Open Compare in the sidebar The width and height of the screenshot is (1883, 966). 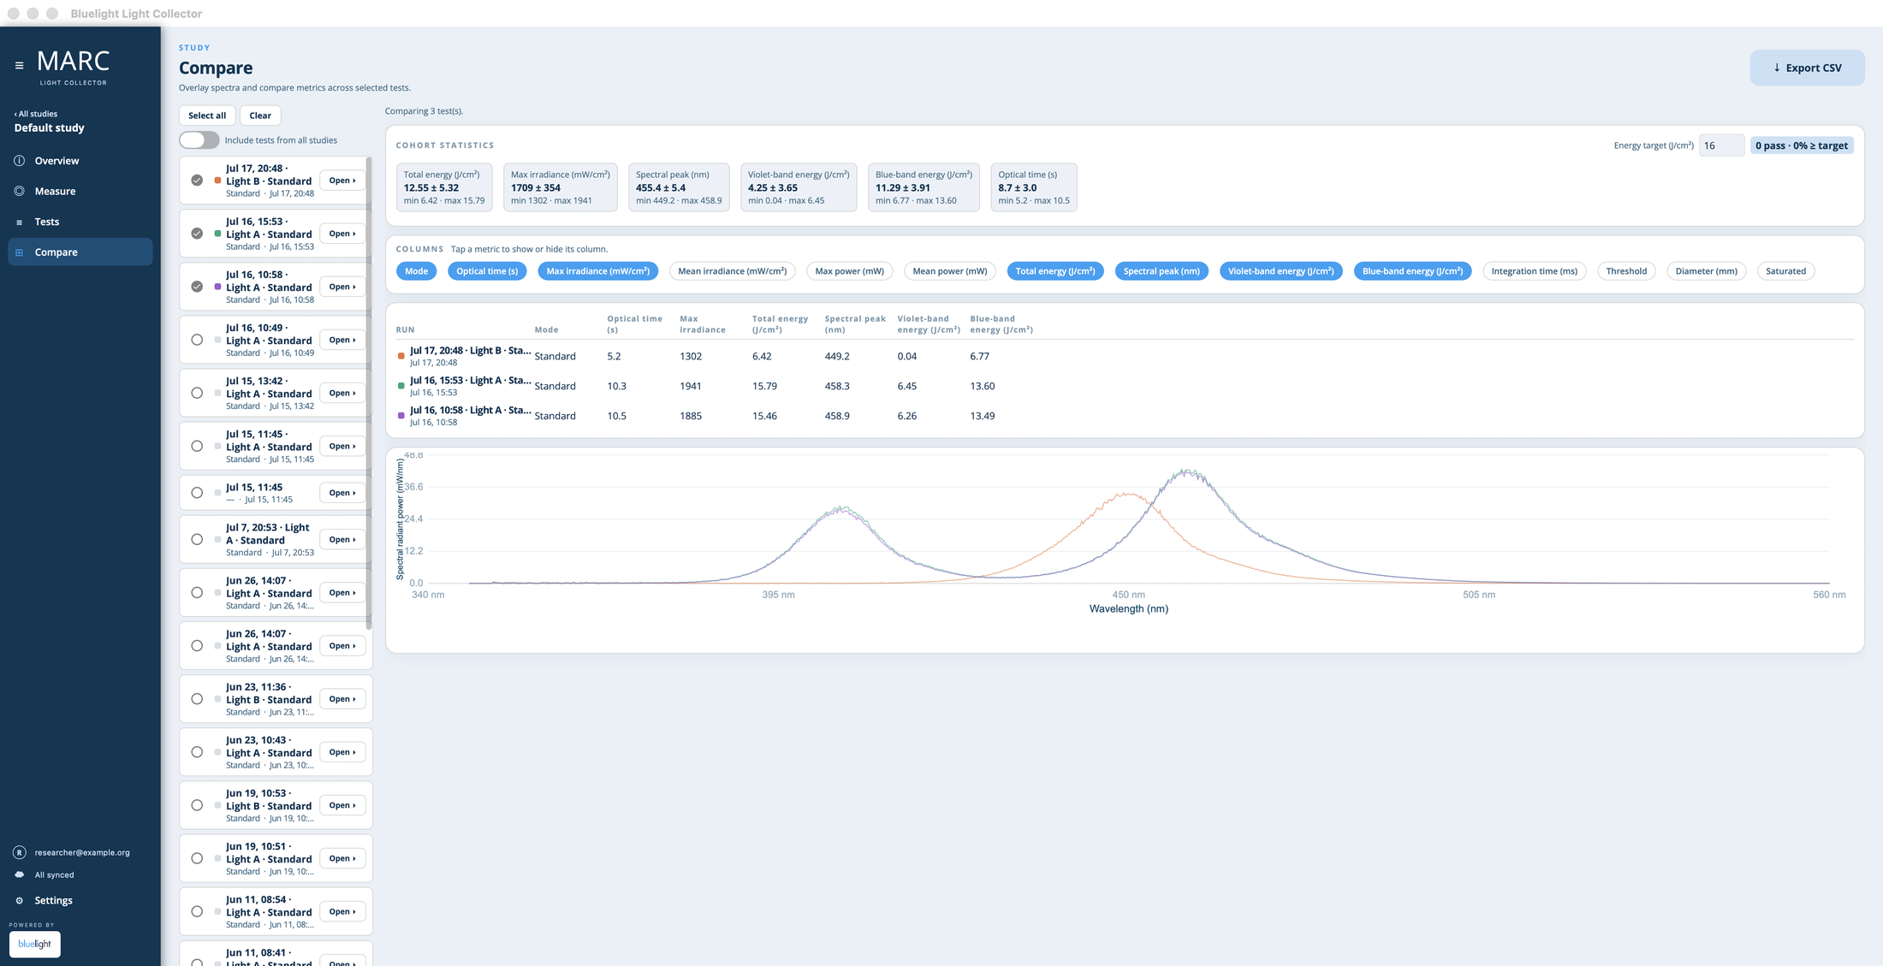pyautogui.click(x=80, y=252)
